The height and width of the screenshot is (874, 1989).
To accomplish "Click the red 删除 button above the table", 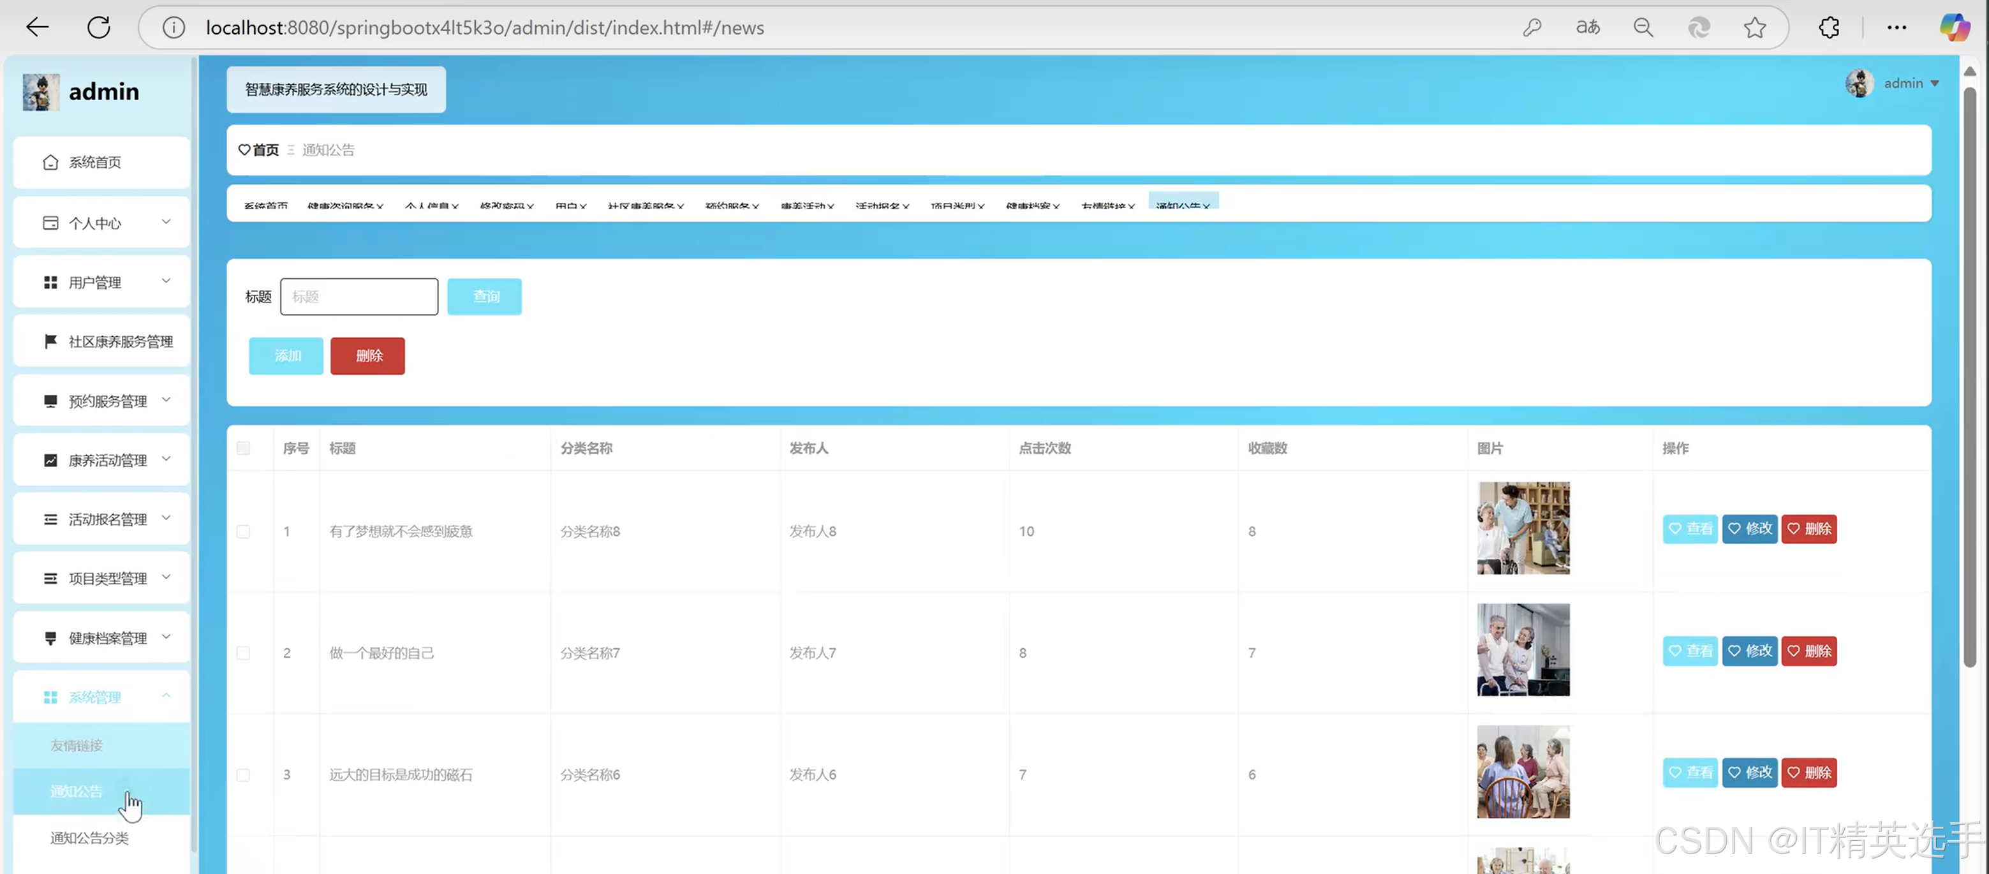I will [x=367, y=356].
